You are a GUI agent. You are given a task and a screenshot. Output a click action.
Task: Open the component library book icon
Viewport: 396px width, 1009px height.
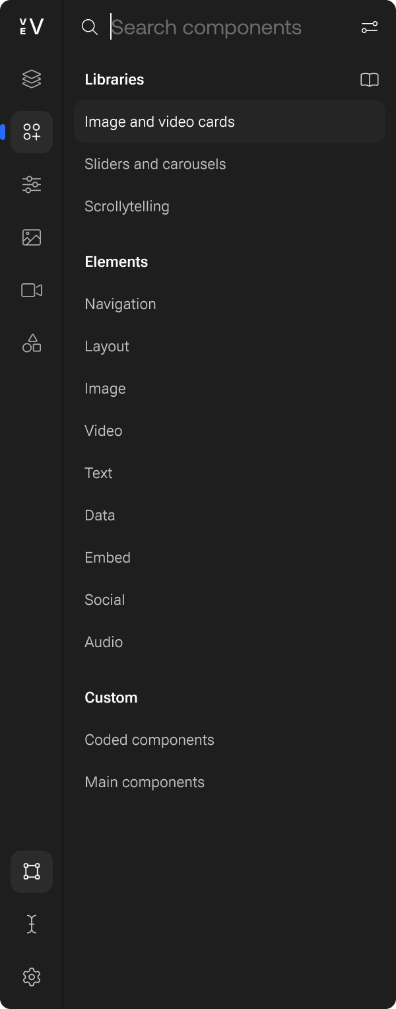pos(370,79)
